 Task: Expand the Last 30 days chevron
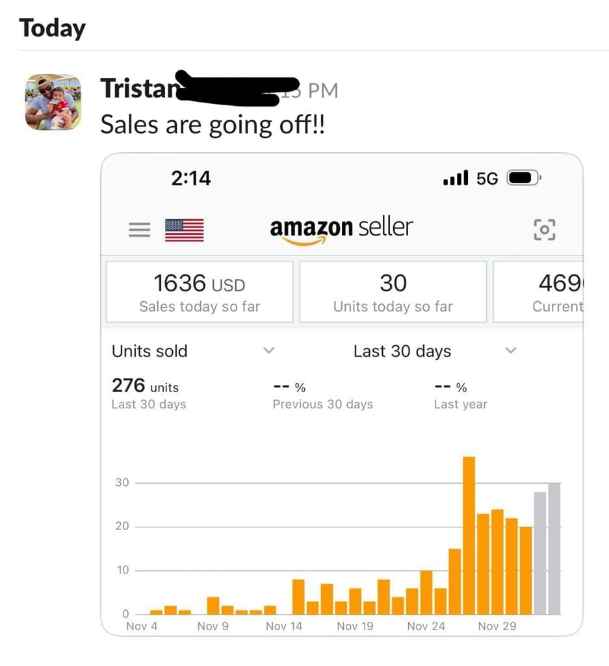click(x=511, y=351)
